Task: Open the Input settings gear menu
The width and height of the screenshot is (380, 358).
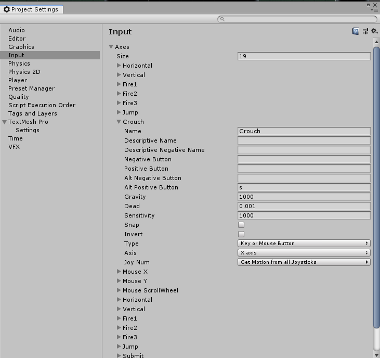Action: click(x=374, y=31)
